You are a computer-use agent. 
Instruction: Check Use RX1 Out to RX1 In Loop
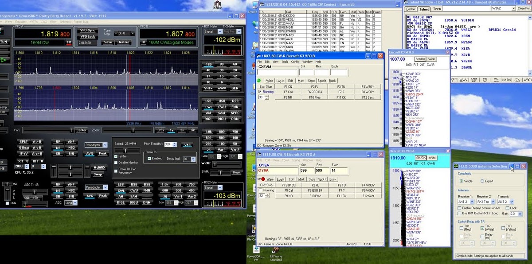click(460, 214)
